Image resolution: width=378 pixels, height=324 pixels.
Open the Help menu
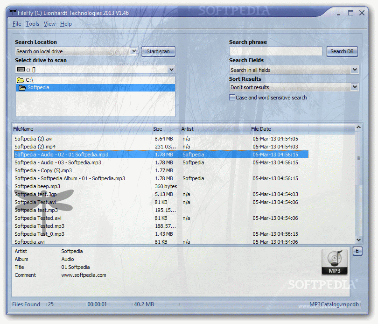66,24
